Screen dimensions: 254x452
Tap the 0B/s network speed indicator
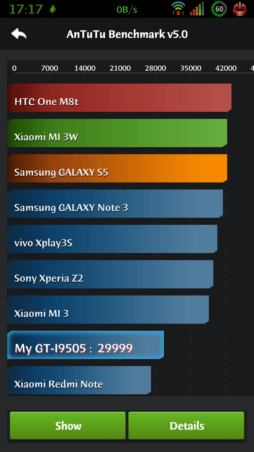pyautogui.click(x=127, y=10)
